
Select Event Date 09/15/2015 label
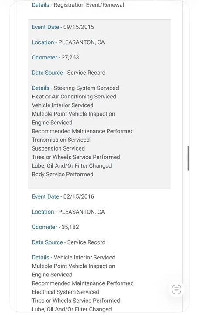45,27
